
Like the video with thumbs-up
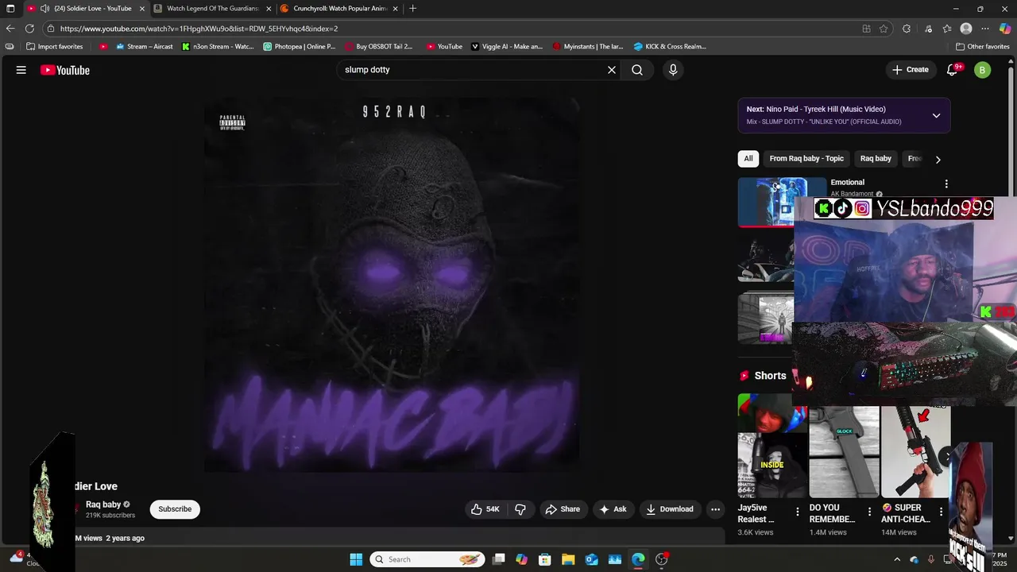[485, 509]
